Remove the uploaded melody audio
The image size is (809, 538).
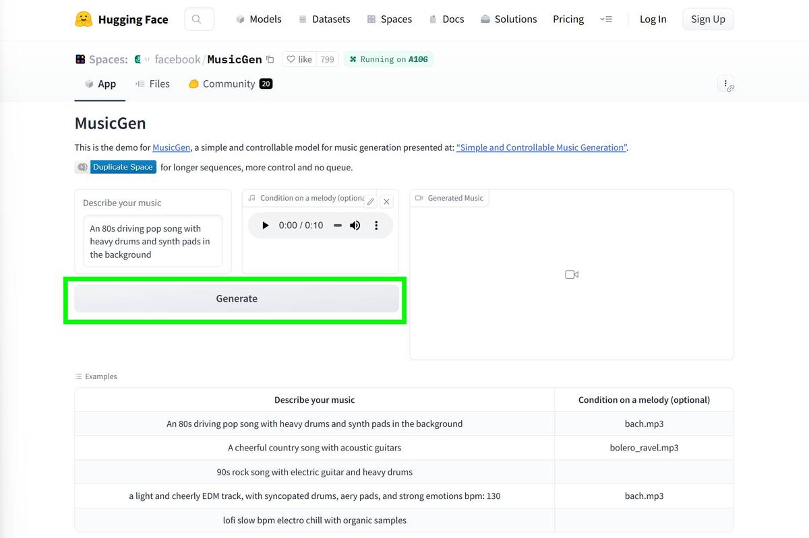point(386,201)
